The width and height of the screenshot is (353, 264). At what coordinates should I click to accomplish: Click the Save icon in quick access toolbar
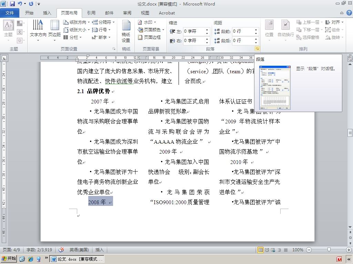[x=12, y=4]
